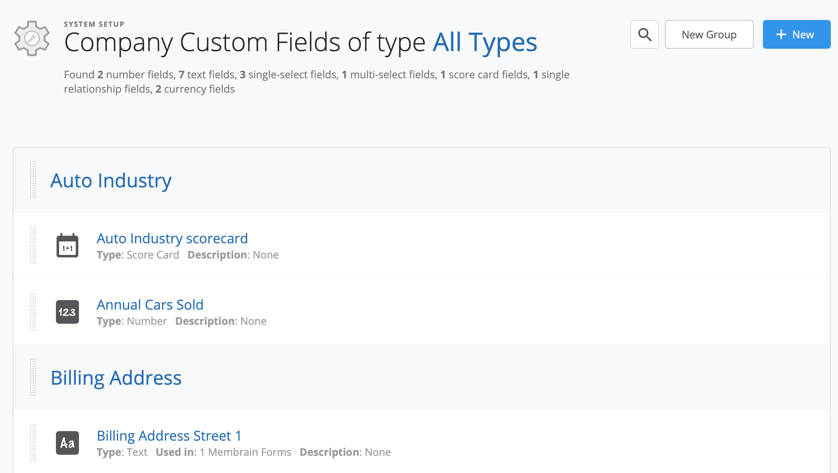Click 'Description: None' under Annual Cars Sold

(x=221, y=321)
